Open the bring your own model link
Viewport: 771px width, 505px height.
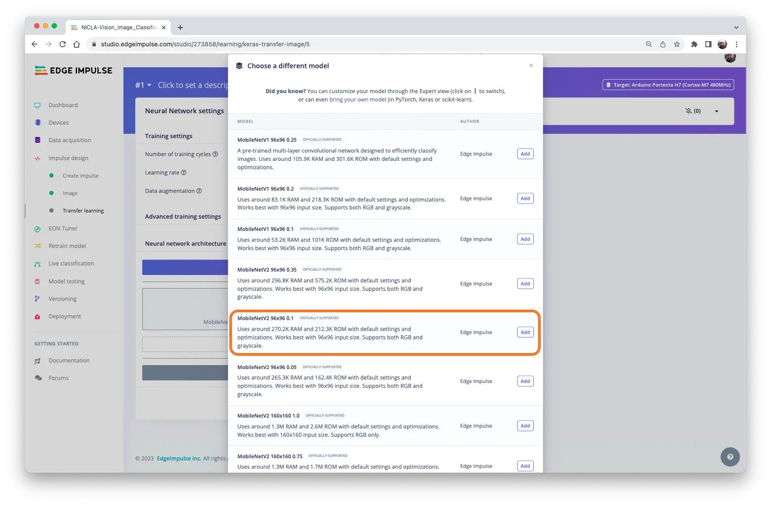357,100
